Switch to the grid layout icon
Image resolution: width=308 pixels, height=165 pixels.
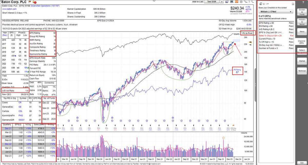coord(232,2)
